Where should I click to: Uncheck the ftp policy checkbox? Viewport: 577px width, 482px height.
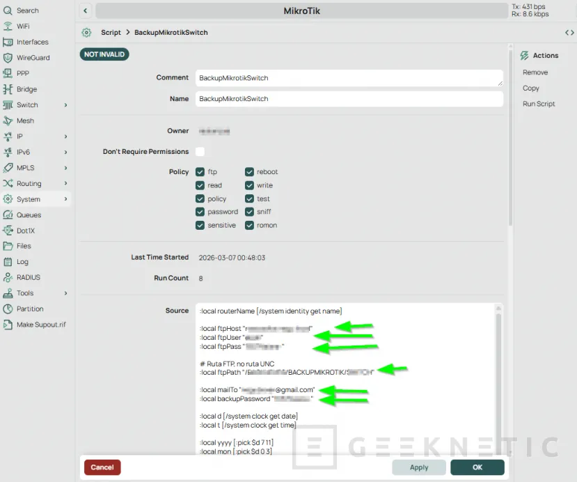(199, 171)
